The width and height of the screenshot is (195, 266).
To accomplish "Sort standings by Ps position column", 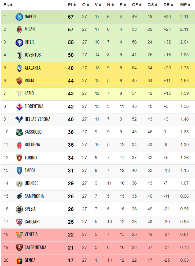I will (8, 5).
